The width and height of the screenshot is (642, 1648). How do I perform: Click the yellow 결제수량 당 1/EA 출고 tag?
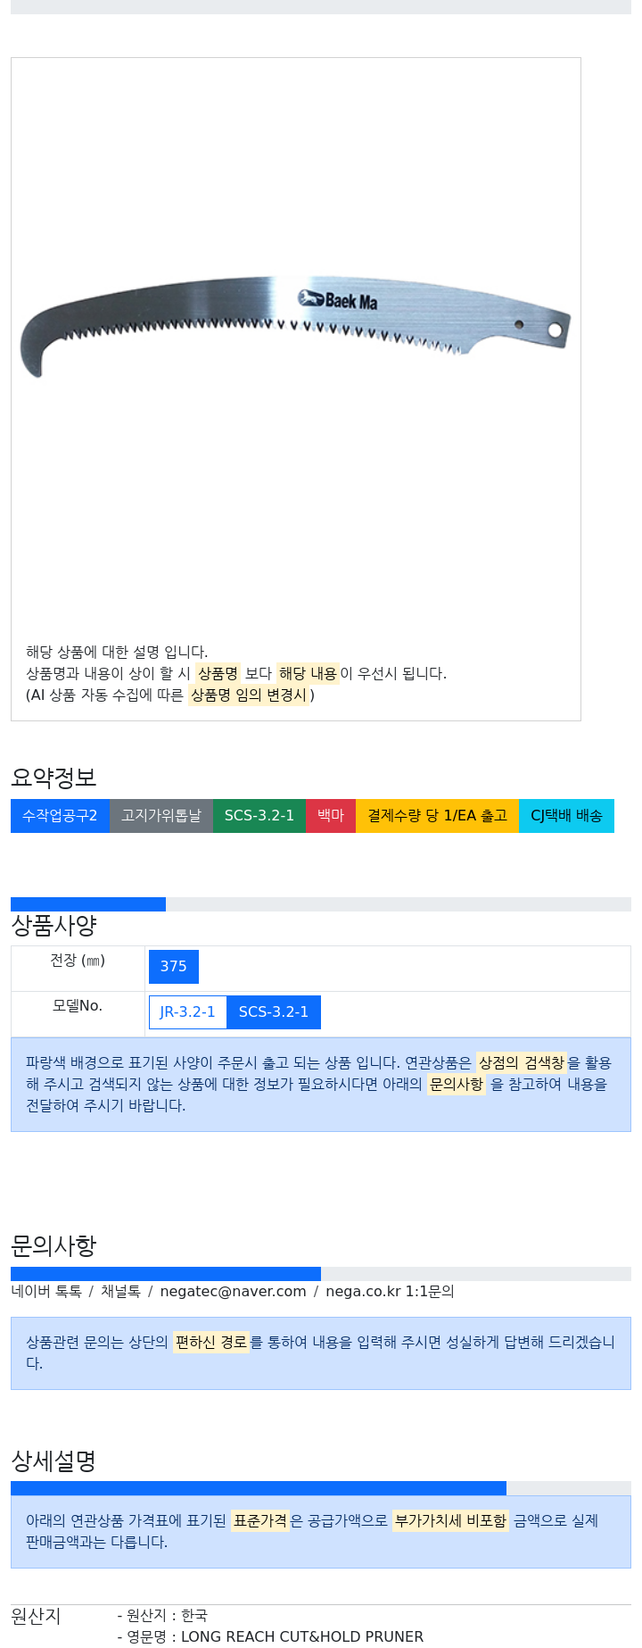[437, 816]
